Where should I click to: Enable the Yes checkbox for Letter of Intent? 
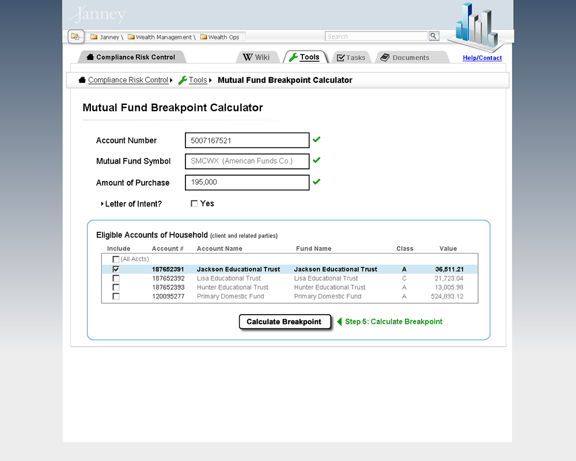click(194, 203)
